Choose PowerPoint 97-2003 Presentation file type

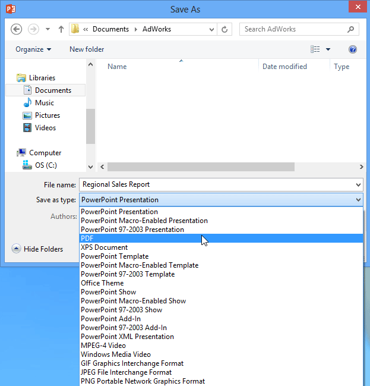(222, 230)
